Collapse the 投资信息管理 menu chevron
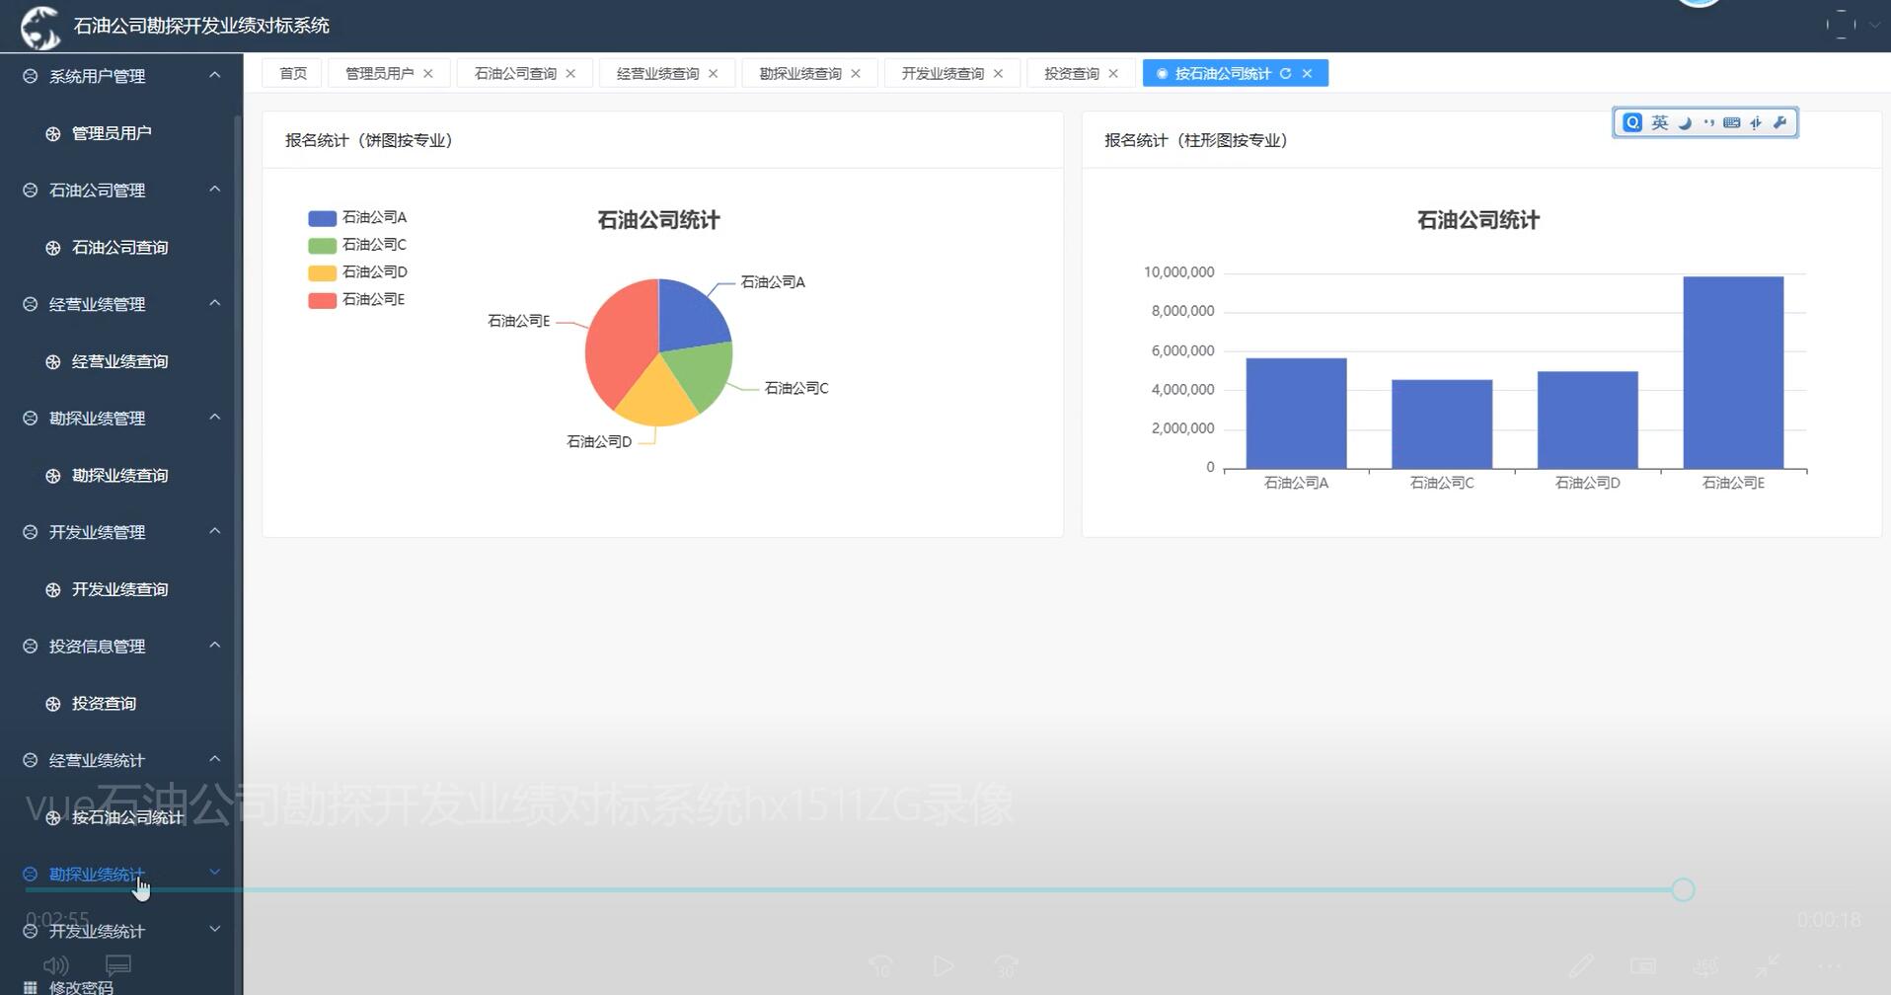Screen dimensions: 1891x995 [214, 646]
